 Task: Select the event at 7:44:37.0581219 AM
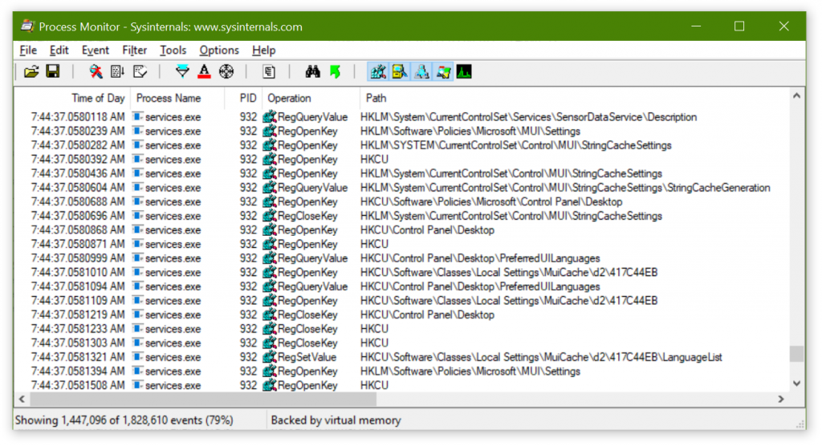[x=403, y=315]
